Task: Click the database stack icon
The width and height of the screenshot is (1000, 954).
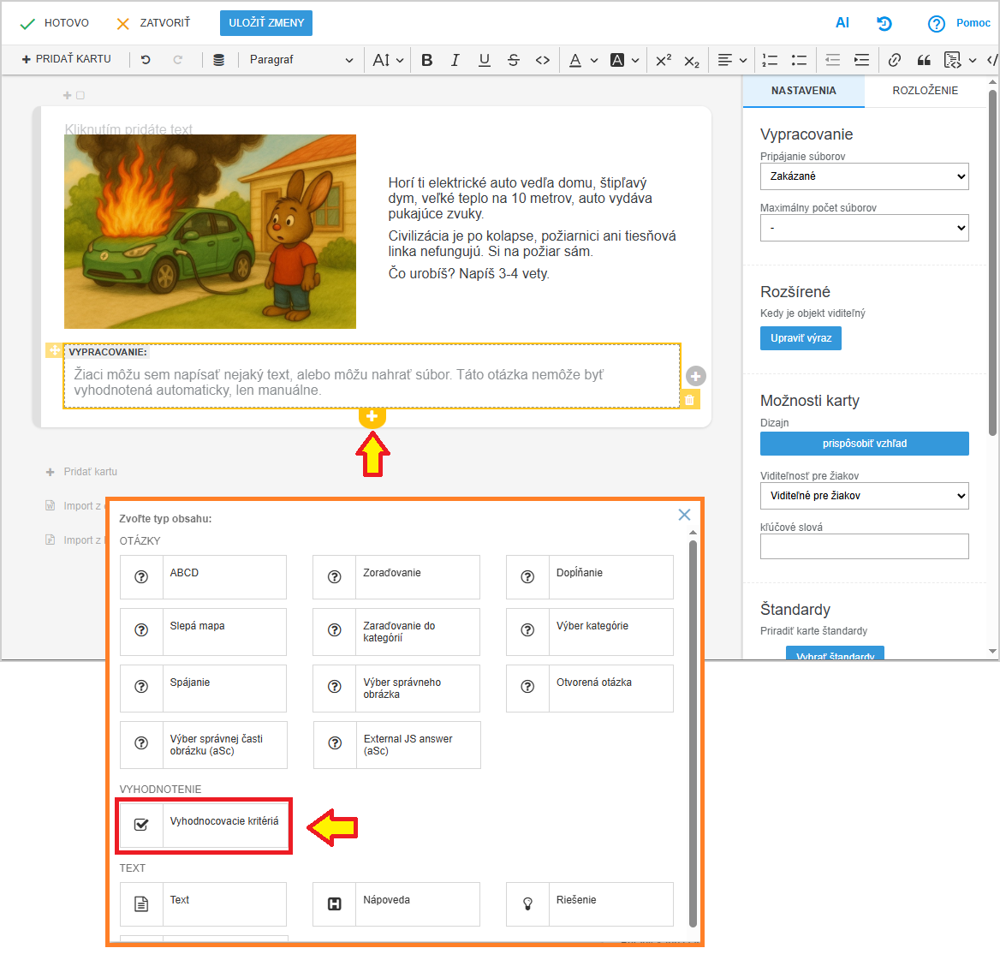Action: [x=219, y=60]
